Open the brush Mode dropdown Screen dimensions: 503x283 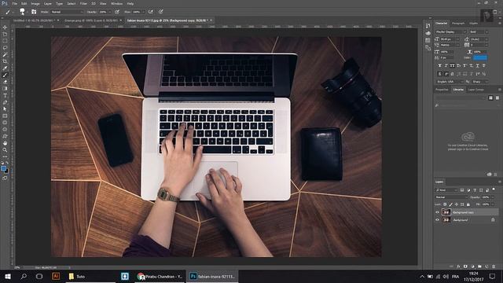point(67,12)
